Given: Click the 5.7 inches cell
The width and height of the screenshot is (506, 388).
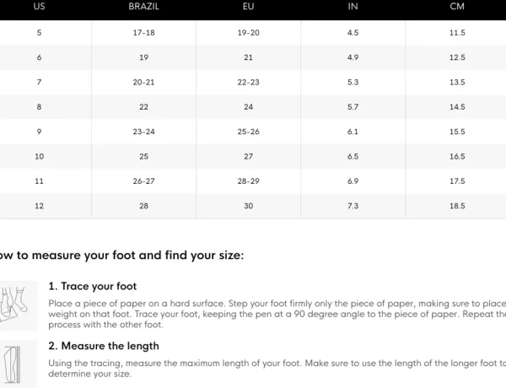Looking at the screenshot, I should point(353,107).
